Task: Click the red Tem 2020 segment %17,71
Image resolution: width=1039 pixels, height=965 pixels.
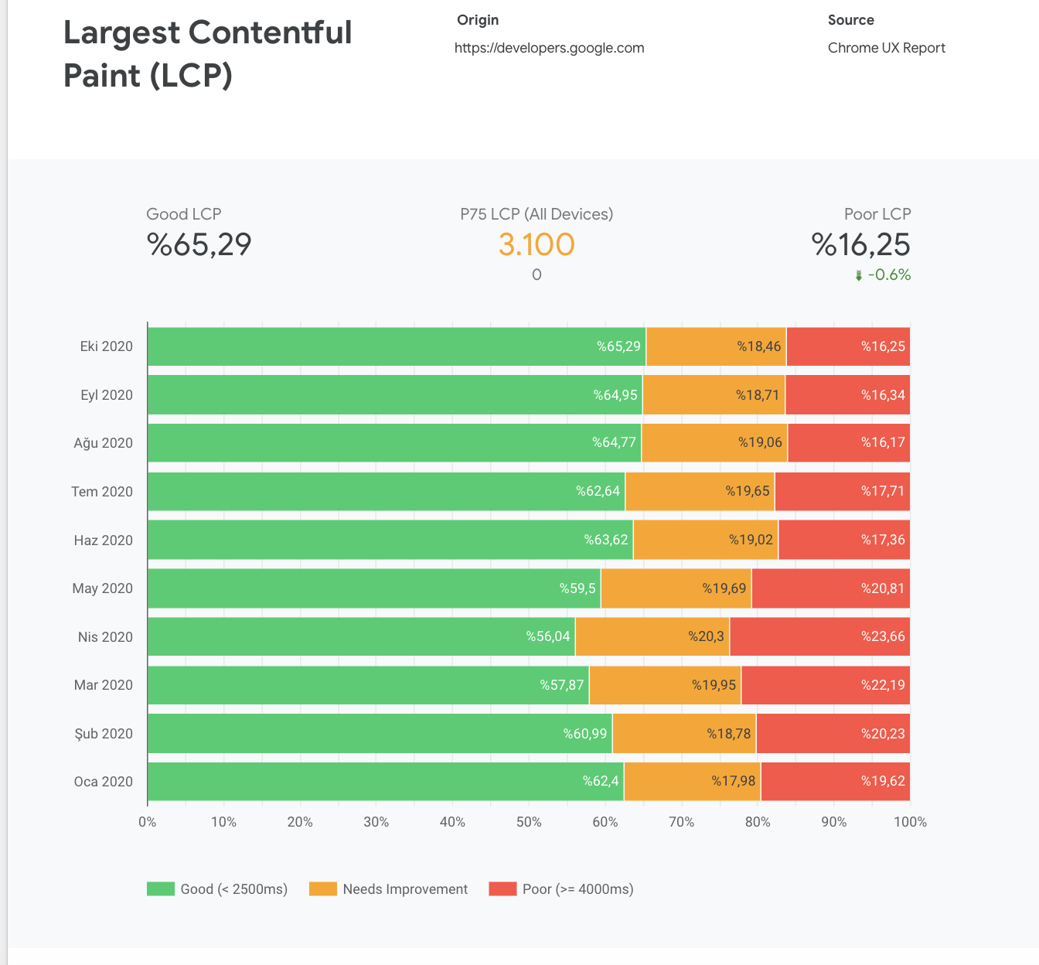Action: pyautogui.click(x=843, y=492)
